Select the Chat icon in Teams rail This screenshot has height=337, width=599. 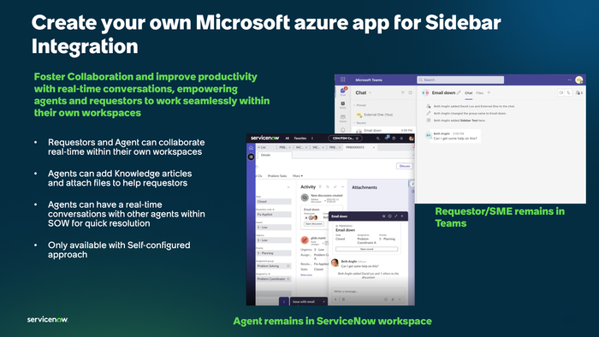[343, 91]
